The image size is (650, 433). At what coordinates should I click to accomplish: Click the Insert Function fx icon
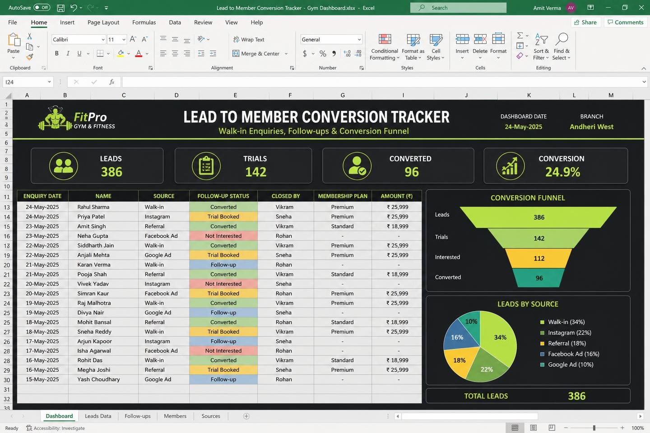click(111, 82)
